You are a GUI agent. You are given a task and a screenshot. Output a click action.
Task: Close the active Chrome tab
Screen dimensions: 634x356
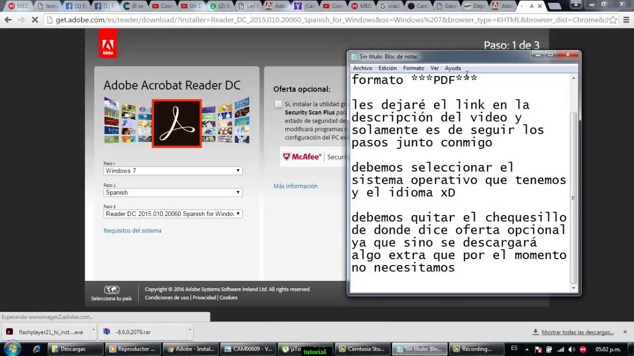click(539, 6)
